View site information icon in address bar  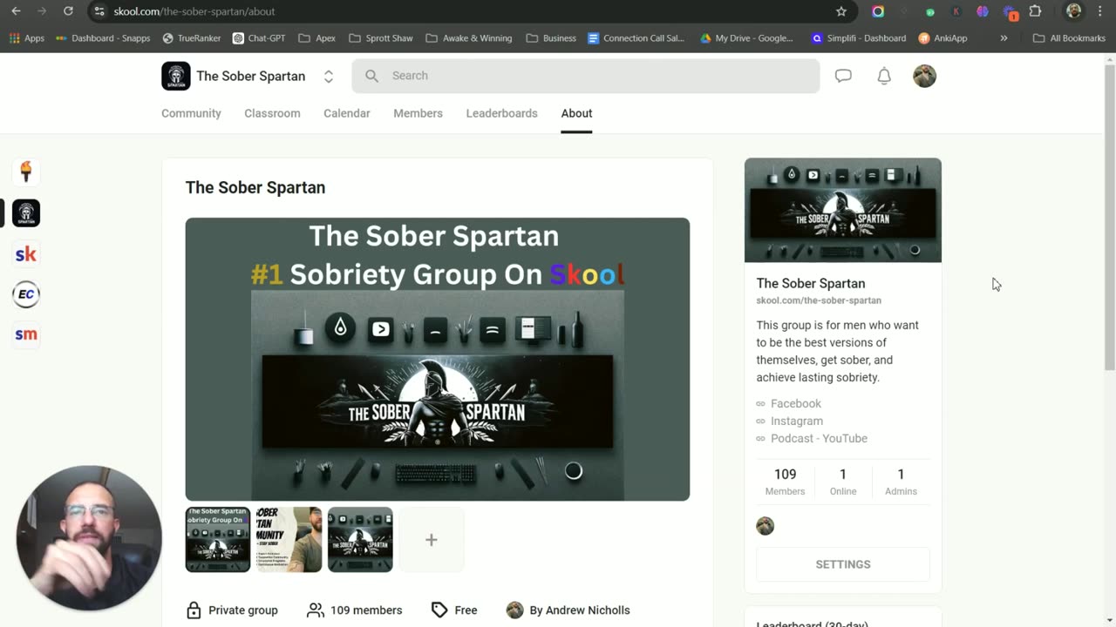pyautogui.click(x=99, y=11)
